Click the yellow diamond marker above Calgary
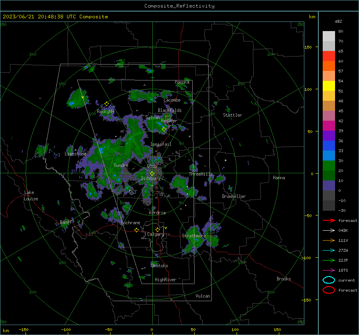The width and height of the screenshot is (359, 335). (158, 229)
